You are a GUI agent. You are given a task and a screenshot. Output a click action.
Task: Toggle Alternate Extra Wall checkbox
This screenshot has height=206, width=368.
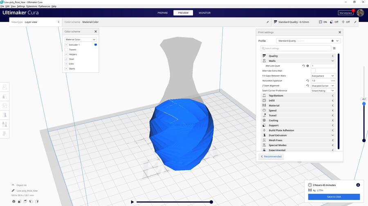point(313,71)
